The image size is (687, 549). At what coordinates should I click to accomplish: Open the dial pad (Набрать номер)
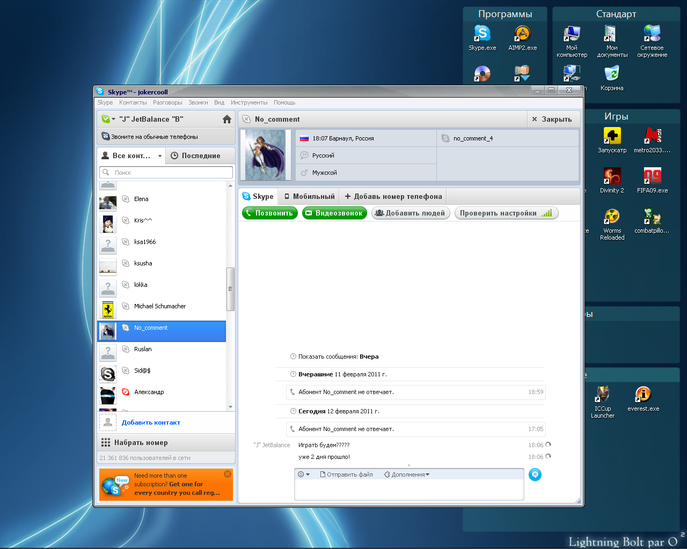click(166, 443)
